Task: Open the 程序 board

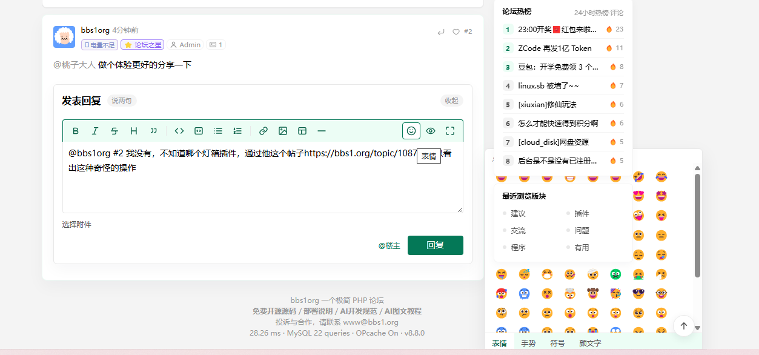Action: pyautogui.click(x=518, y=248)
